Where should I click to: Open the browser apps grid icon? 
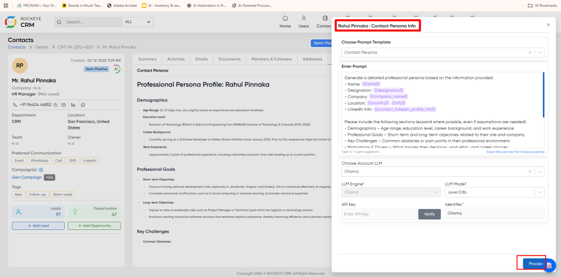5,5
